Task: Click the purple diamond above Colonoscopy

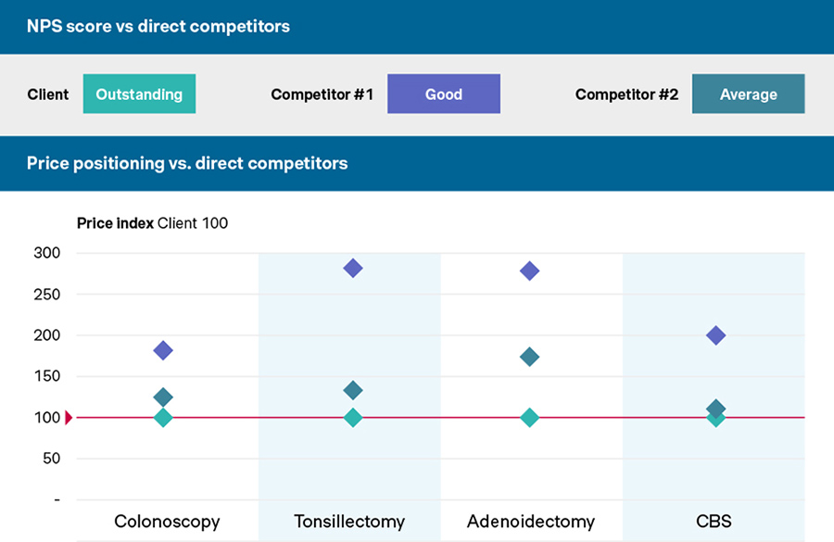Action: [163, 350]
